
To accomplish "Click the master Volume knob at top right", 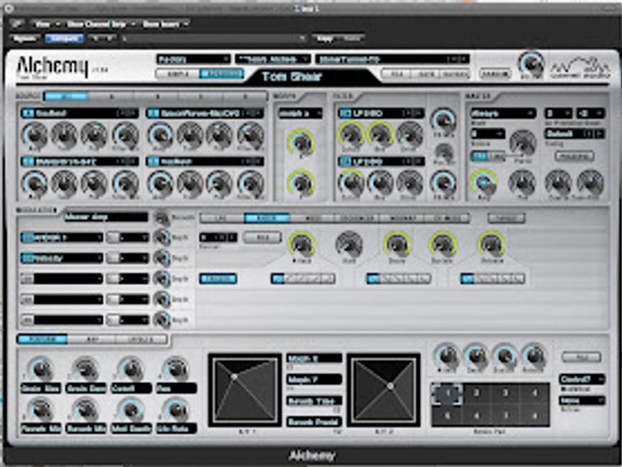I will [531, 64].
